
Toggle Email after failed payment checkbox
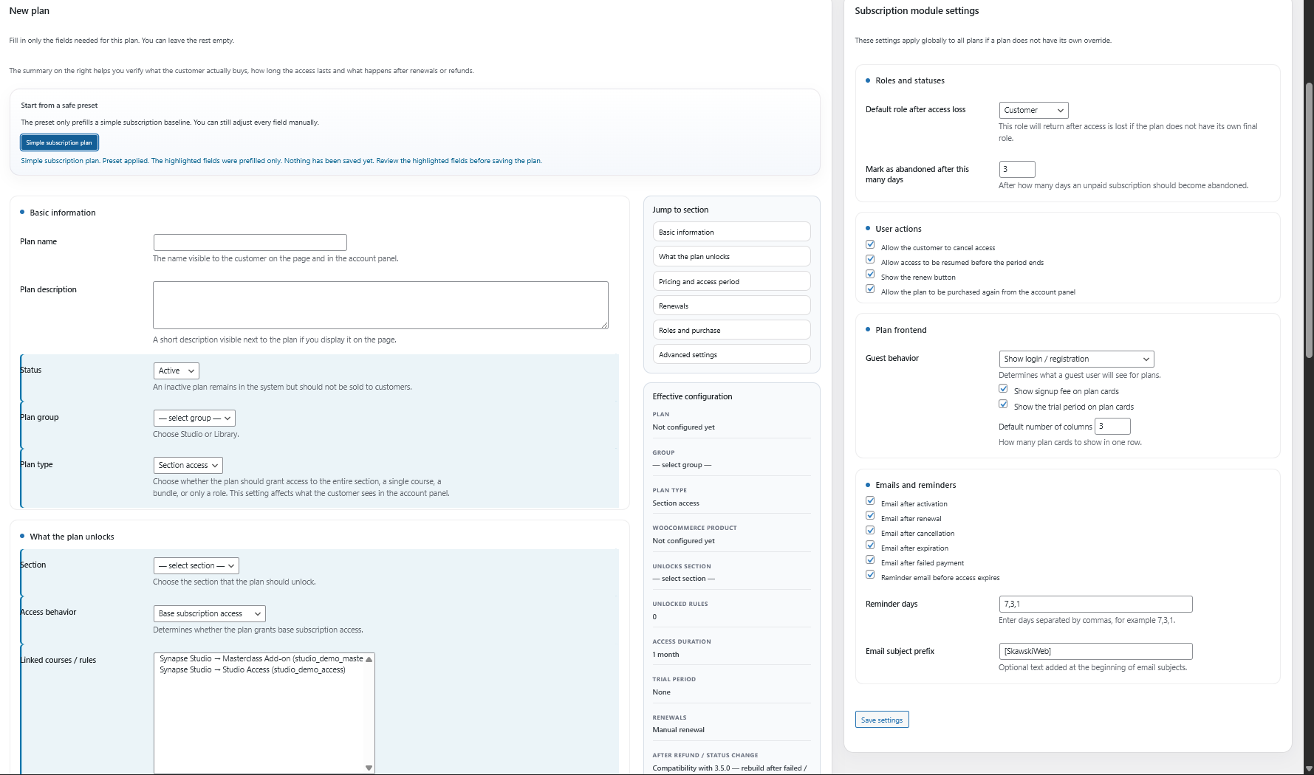pos(870,559)
